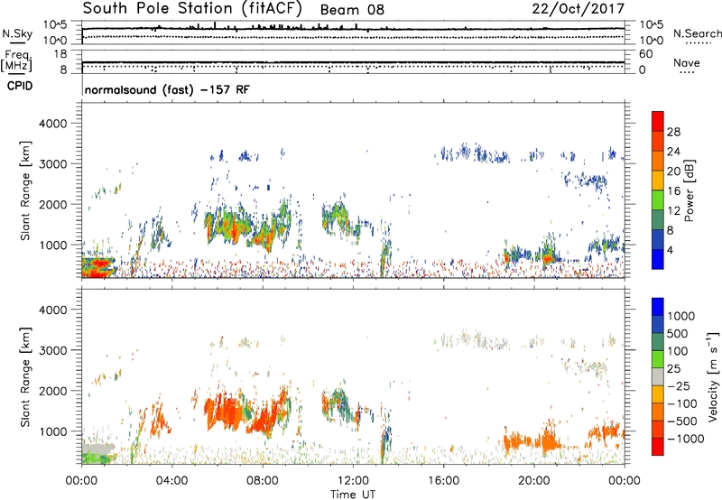Click the '60' tick on Nave axis
722x500 pixels.
[x=645, y=54]
